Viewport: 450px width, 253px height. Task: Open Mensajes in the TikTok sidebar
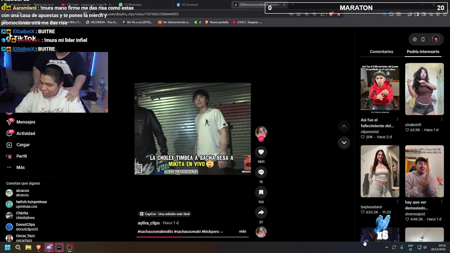point(26,122)
